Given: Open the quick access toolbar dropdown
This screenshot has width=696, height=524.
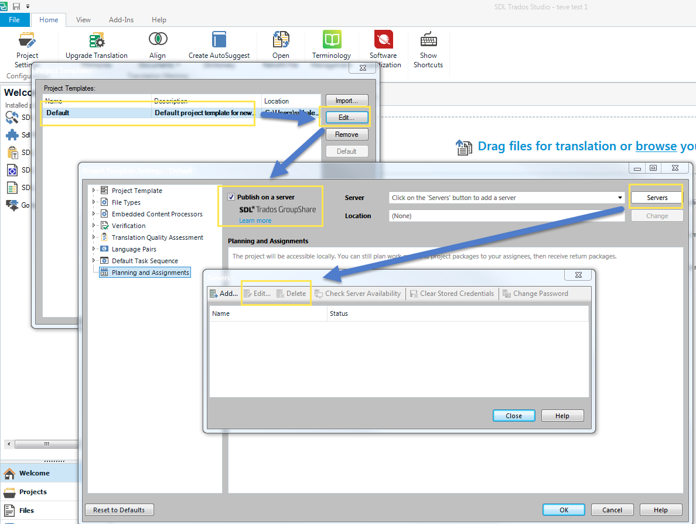Looking at the screenshot, I should (28, 6).
